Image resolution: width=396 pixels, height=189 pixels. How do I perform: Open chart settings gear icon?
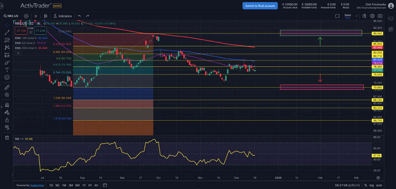click(x=372, y=16)
